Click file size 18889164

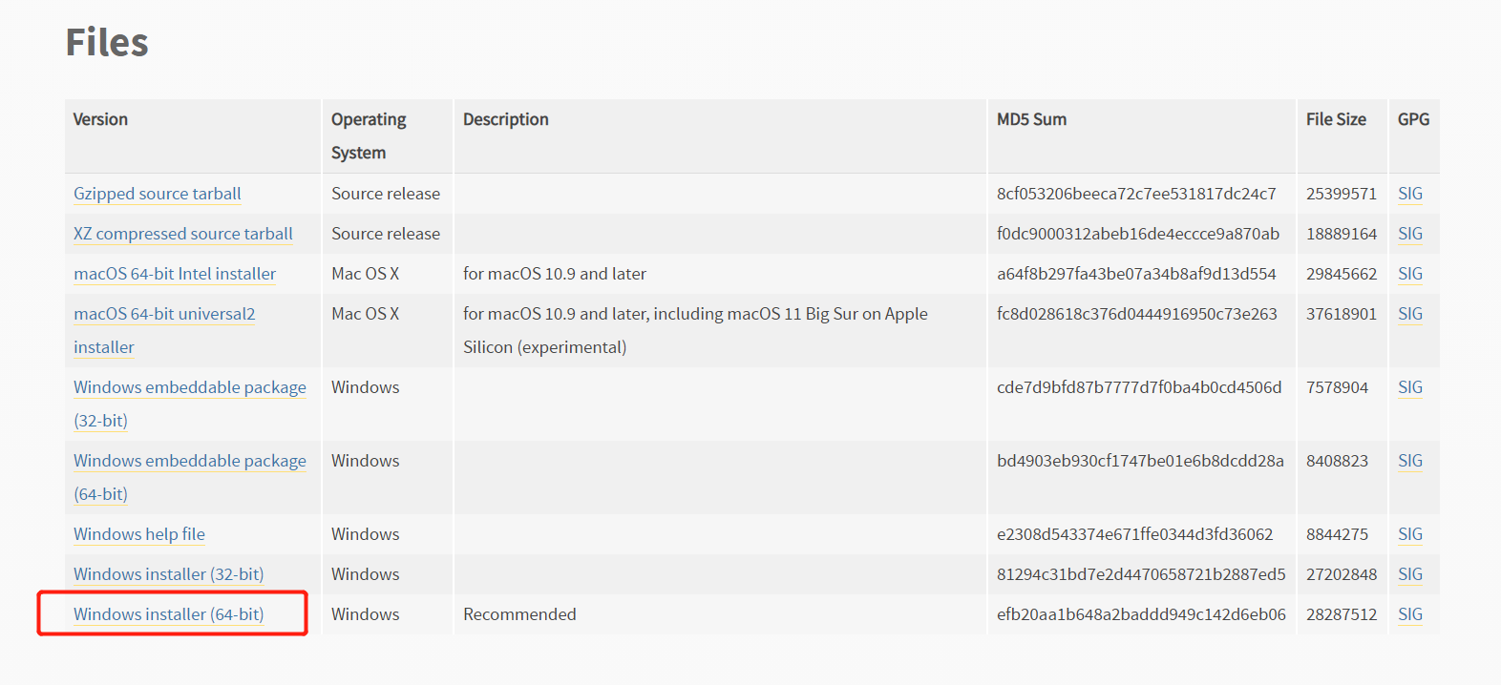pos(1342,234)
